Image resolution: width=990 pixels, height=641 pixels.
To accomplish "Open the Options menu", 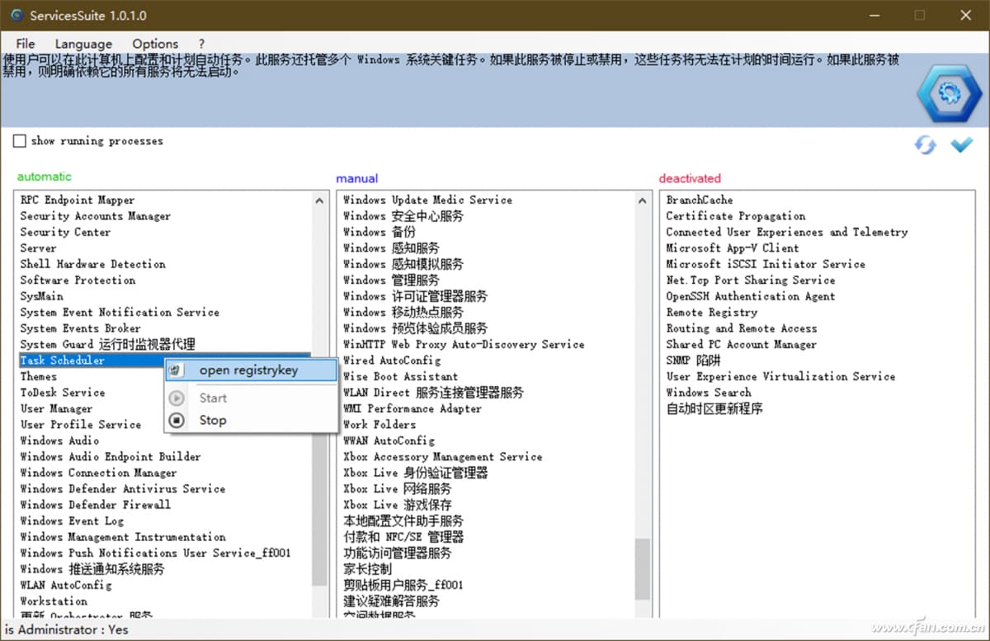I will coord(155,44).
